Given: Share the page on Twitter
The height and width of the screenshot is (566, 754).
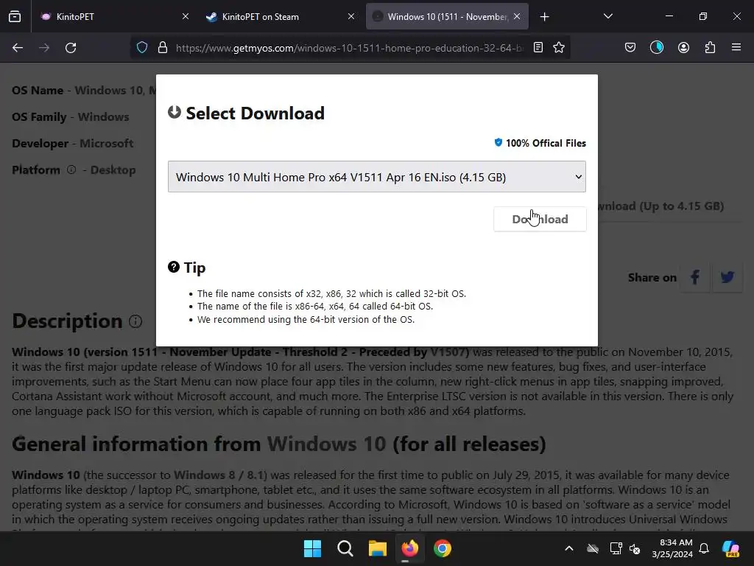Looking at the screenshot, I should pos(727,277).
